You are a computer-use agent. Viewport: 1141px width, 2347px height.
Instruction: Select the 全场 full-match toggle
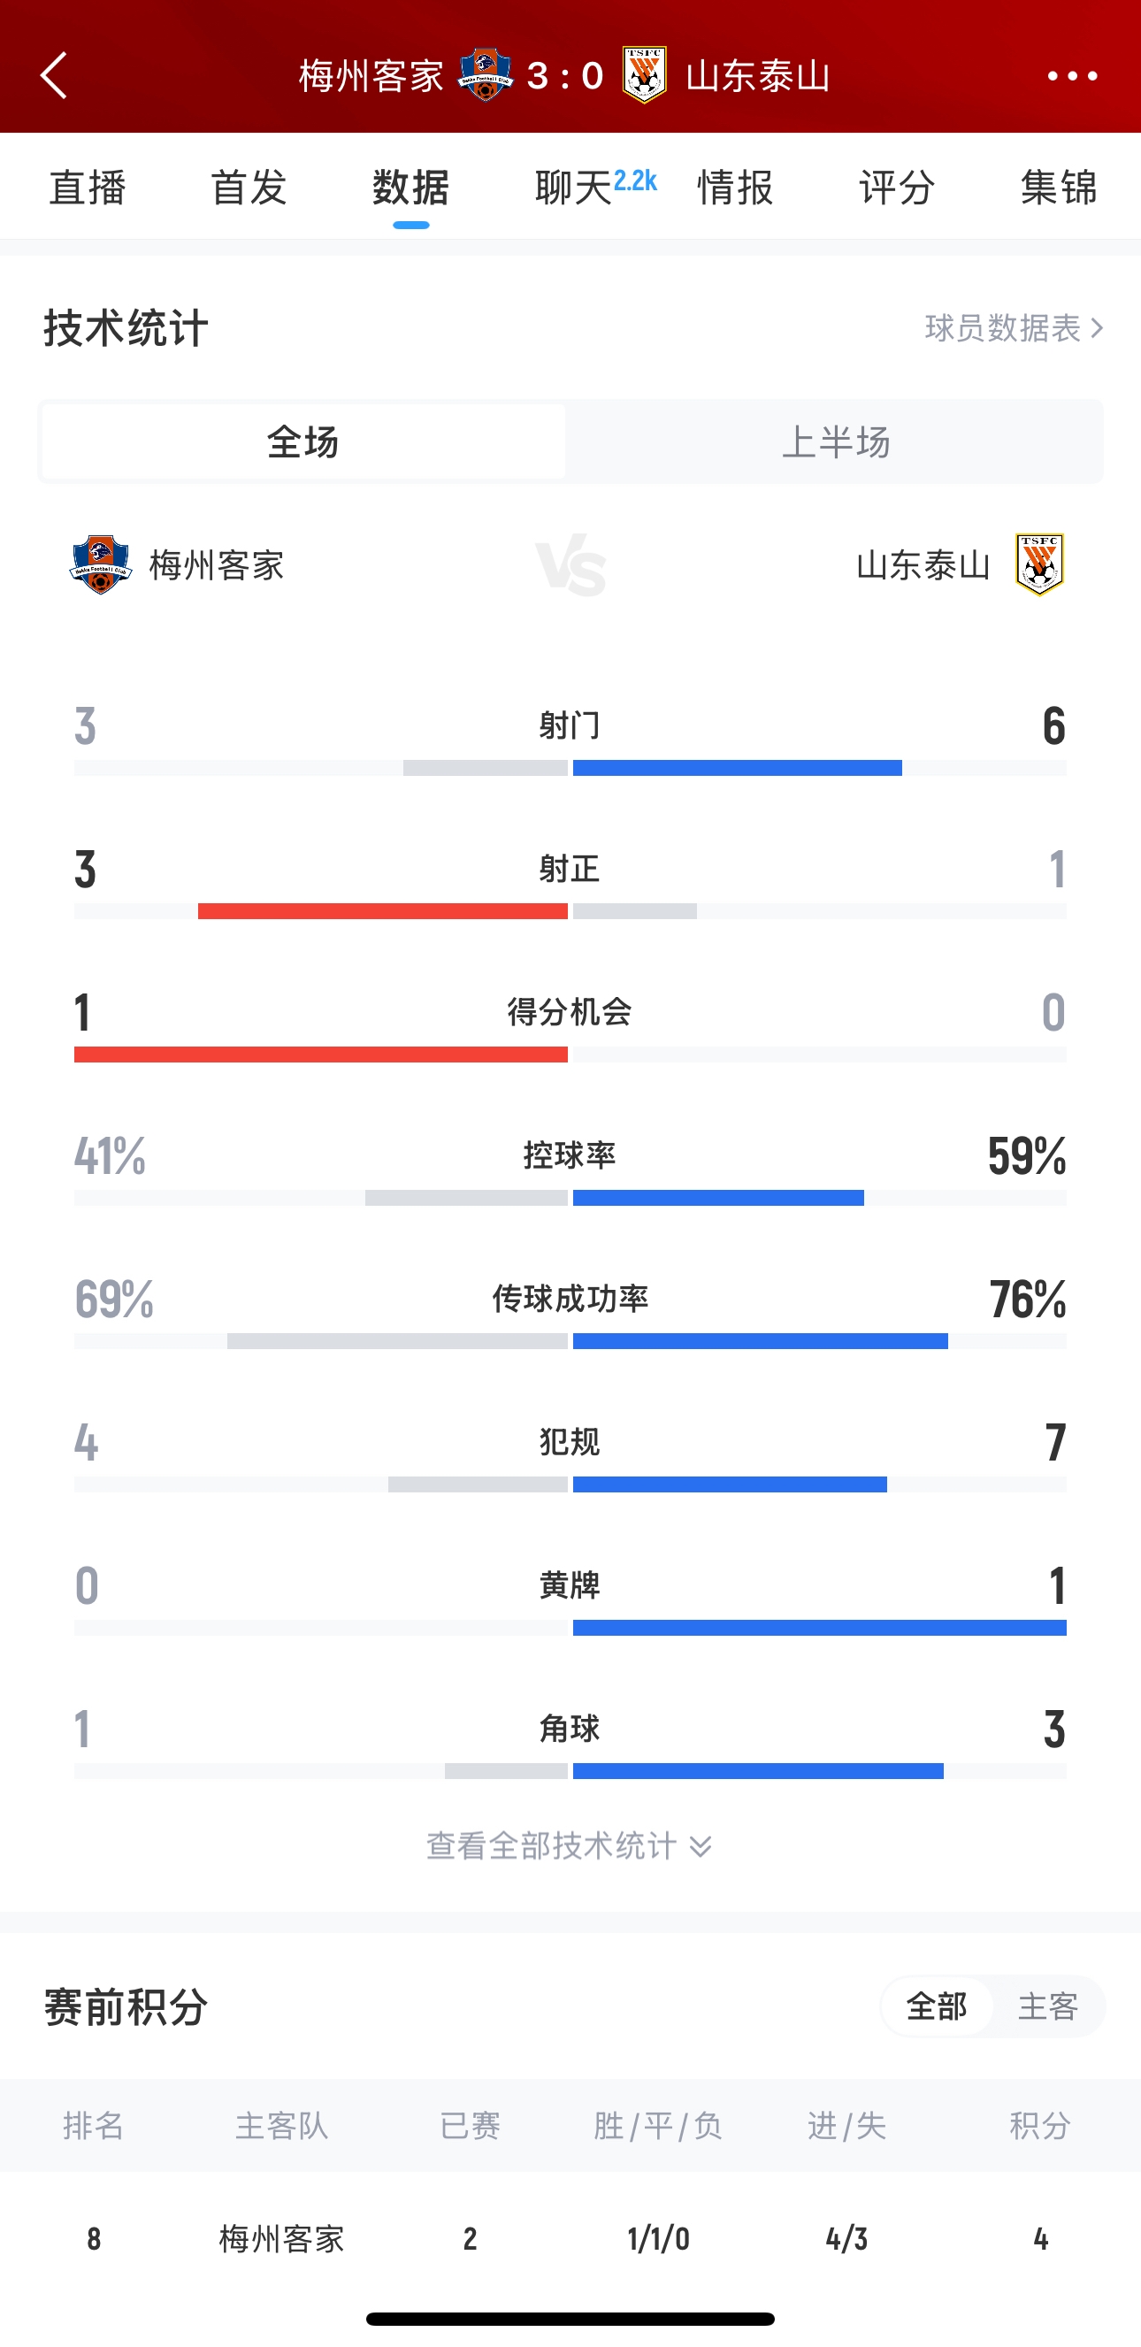click(303, 443)
